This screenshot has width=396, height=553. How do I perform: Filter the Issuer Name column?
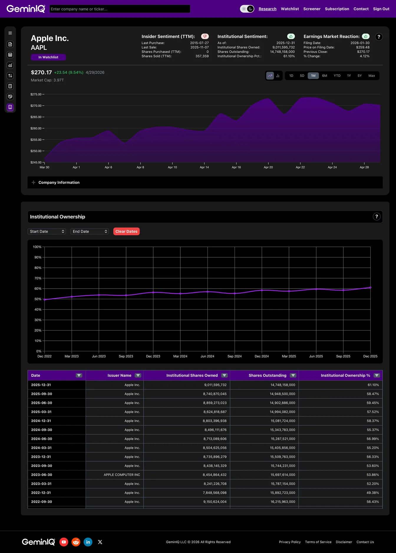pyautogui.click(x=138, y=375)
